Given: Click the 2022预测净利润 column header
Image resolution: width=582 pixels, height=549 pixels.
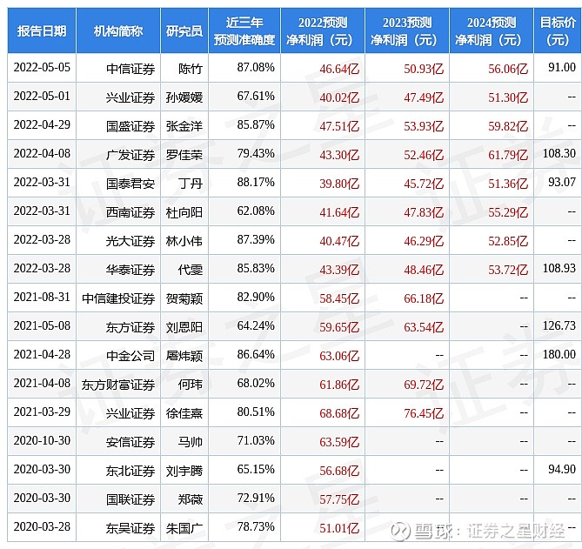Looking at the screenshot, I should (323, 30).
